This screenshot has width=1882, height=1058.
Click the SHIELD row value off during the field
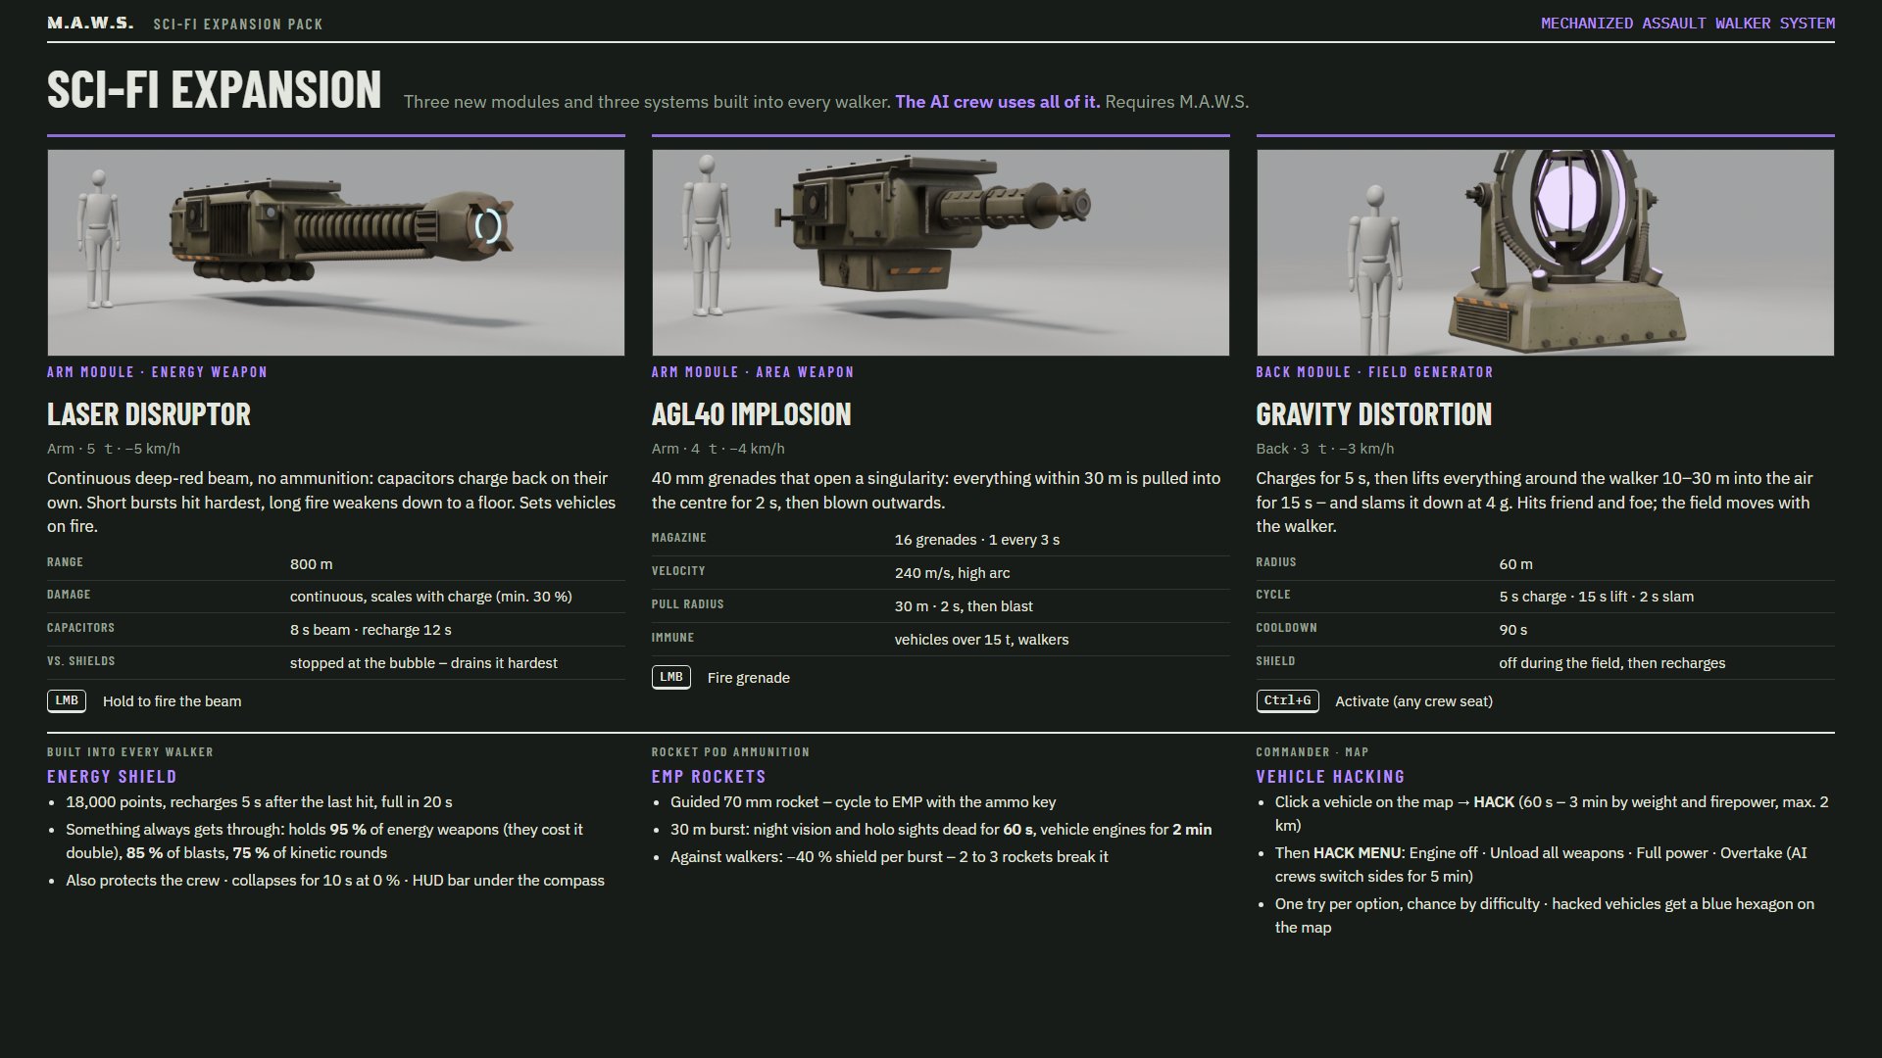click(x=1611, y=663)
